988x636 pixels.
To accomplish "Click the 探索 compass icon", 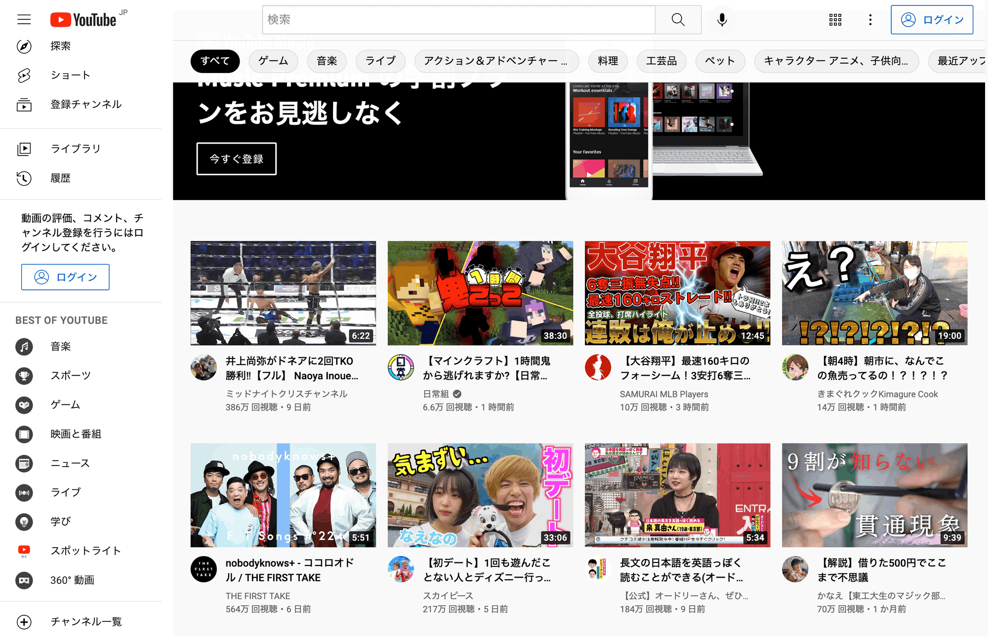I will pos(24,46).
